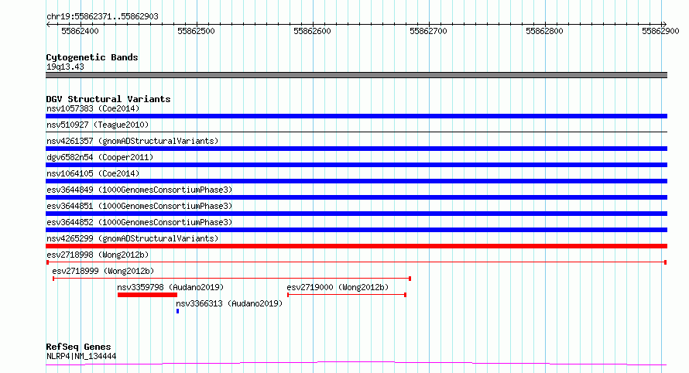
Task: Open the nsv4261357 gnomAD variant label
Action: click(132, 141)
